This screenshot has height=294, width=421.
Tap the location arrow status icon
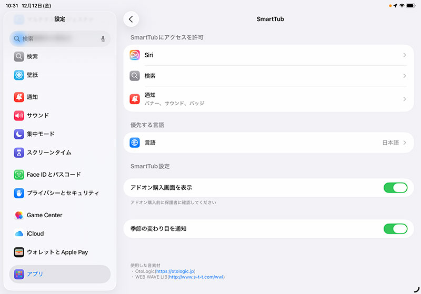(395, 6)
